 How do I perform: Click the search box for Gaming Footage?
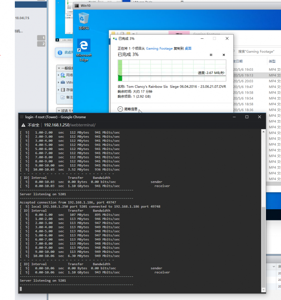(257, 52)
